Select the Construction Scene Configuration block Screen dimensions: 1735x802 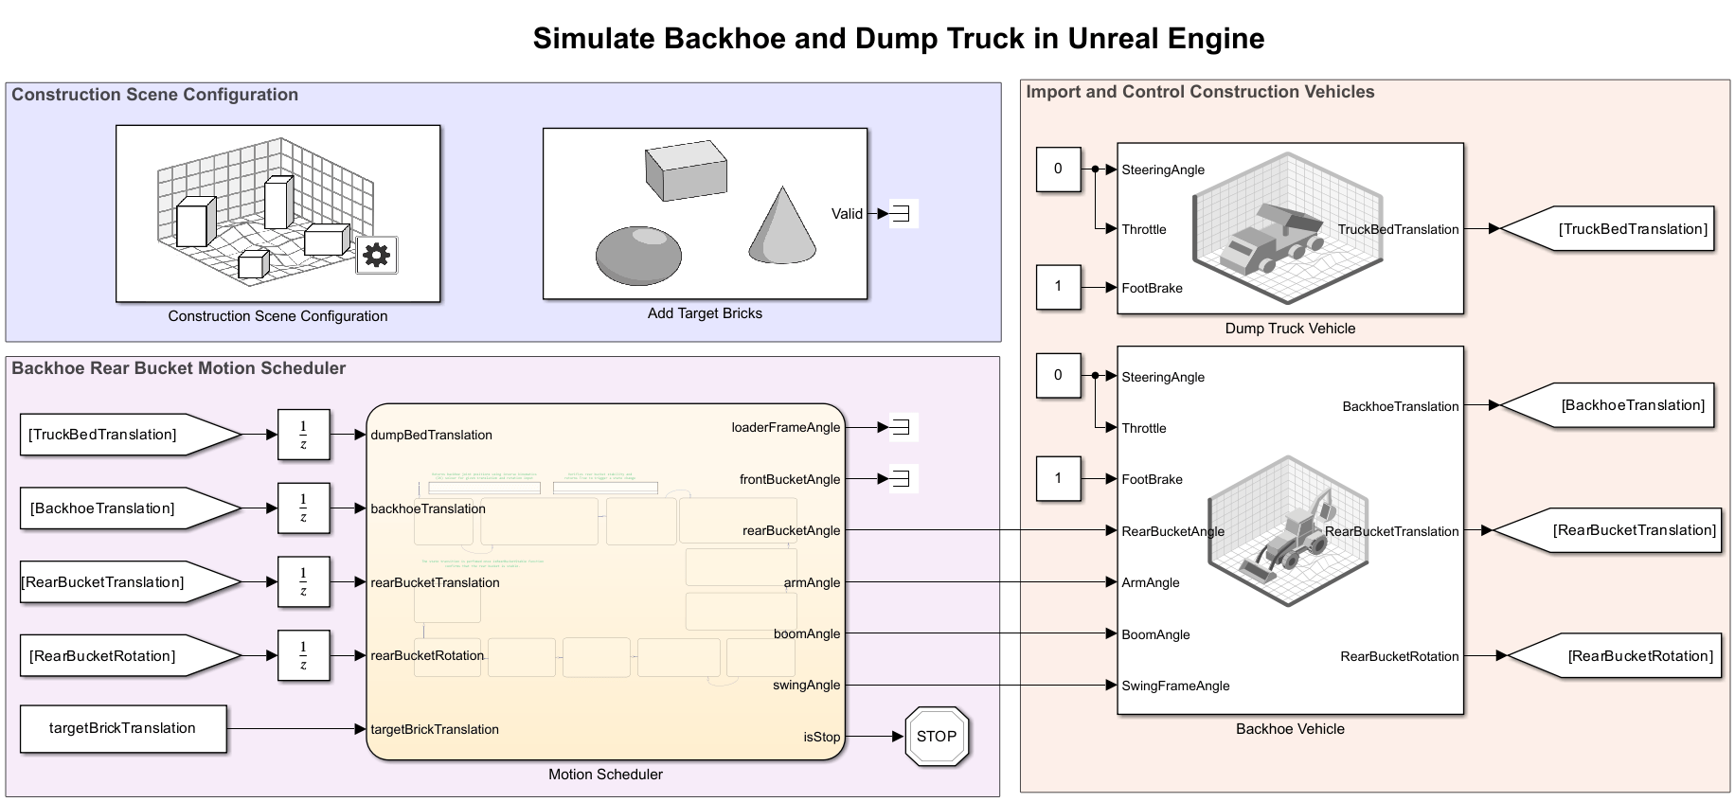point(277,214)
